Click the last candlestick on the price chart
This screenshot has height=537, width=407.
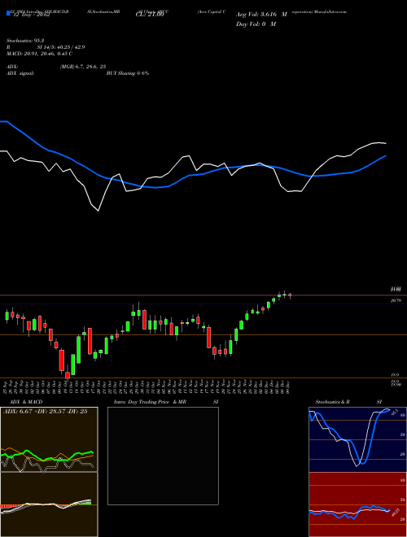pyautogui.click(x=290, y=295)
